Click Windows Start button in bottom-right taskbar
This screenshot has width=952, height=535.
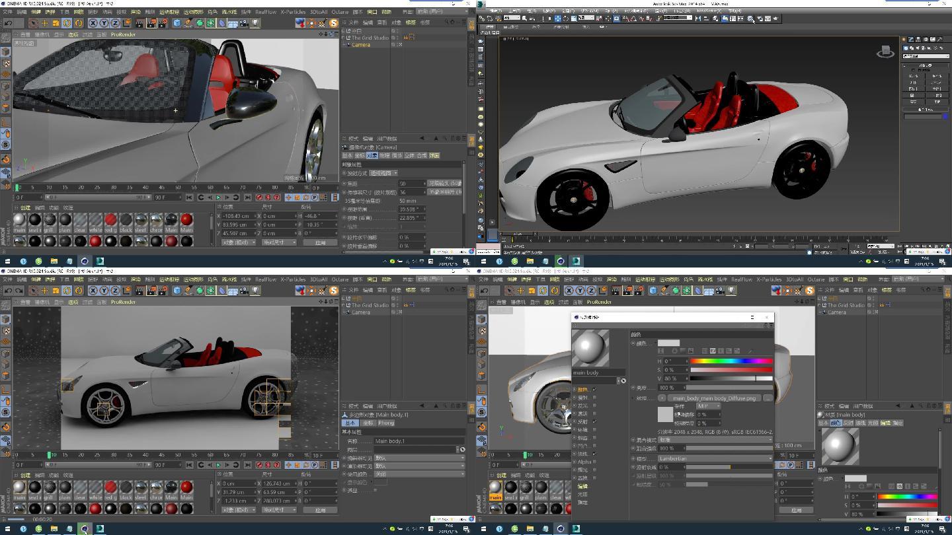pos(483,529)
